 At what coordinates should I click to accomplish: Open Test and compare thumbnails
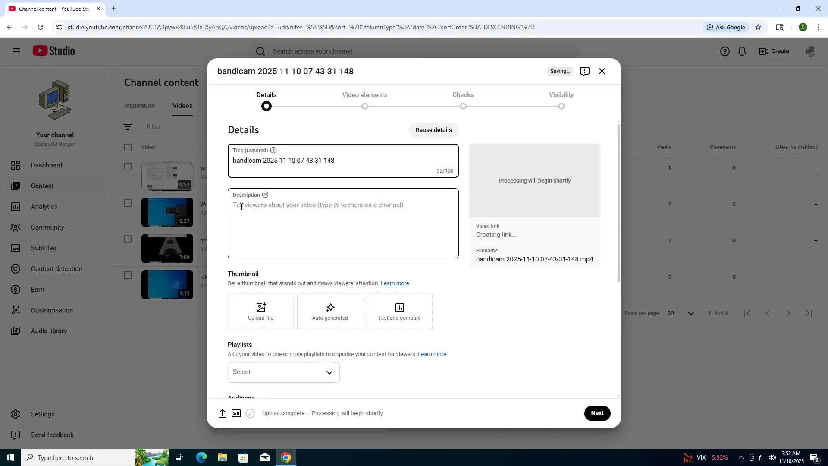coord(399,311)
